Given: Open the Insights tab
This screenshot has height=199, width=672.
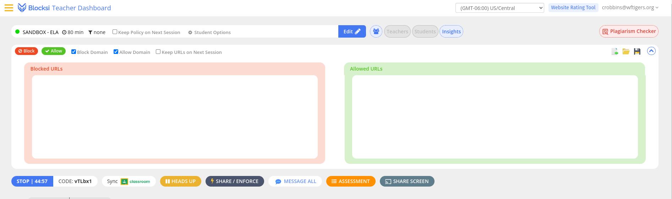Looking at the screenshot, I should [451, 32].
